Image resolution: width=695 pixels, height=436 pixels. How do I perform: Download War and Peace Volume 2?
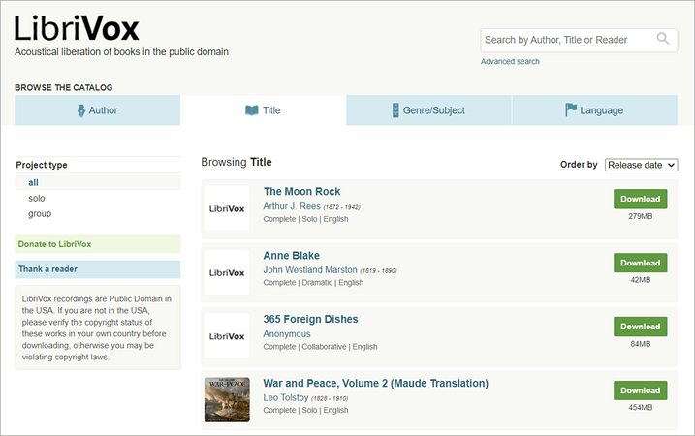[x=640, y=390]
